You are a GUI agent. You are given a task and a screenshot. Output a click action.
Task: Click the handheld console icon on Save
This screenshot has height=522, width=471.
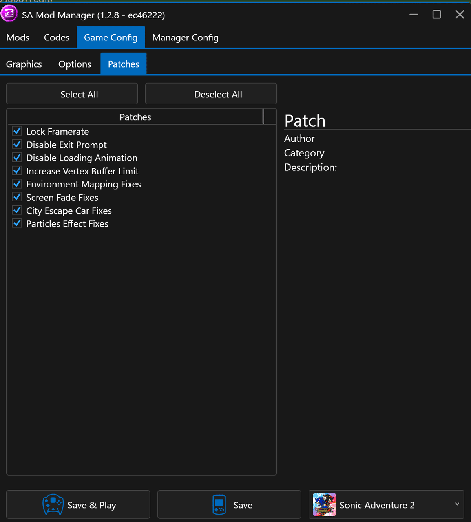219,504
